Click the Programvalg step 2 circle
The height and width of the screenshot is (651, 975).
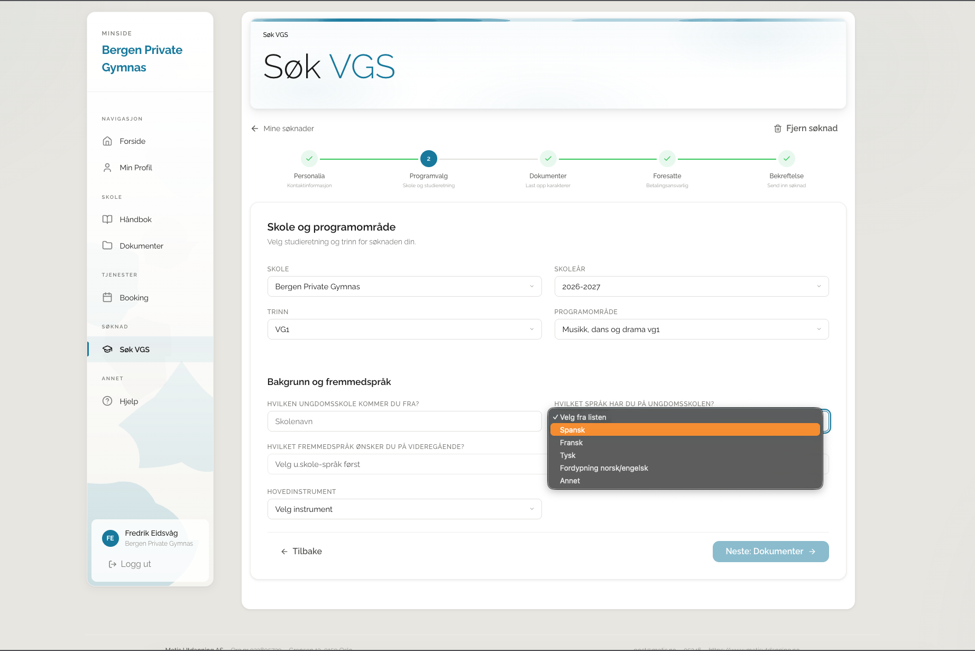(429, 159)
